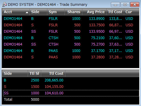Click the avg price 37.1700
This screenshot has width=141, height=106.
coord(98,51)
